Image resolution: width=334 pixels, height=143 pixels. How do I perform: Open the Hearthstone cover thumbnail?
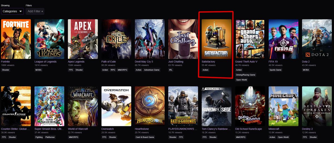[150, 106]
